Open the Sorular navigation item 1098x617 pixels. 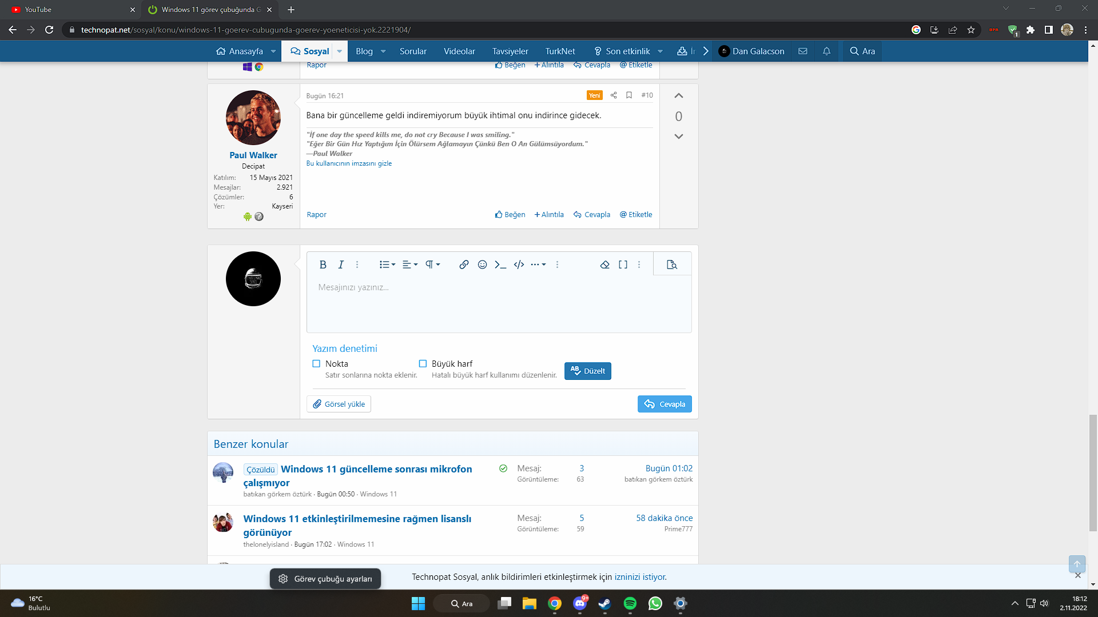[x=413, y=51]
